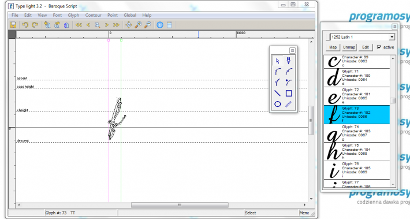Select the Pen nib tool in the toolbox

pos(288,61)
